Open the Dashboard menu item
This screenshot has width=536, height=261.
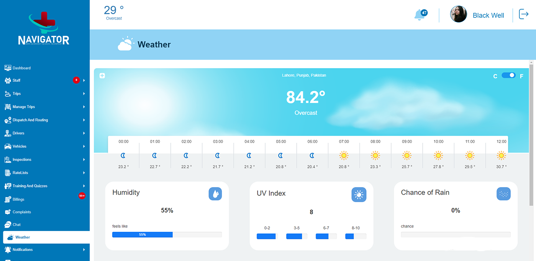coord(21,68)
